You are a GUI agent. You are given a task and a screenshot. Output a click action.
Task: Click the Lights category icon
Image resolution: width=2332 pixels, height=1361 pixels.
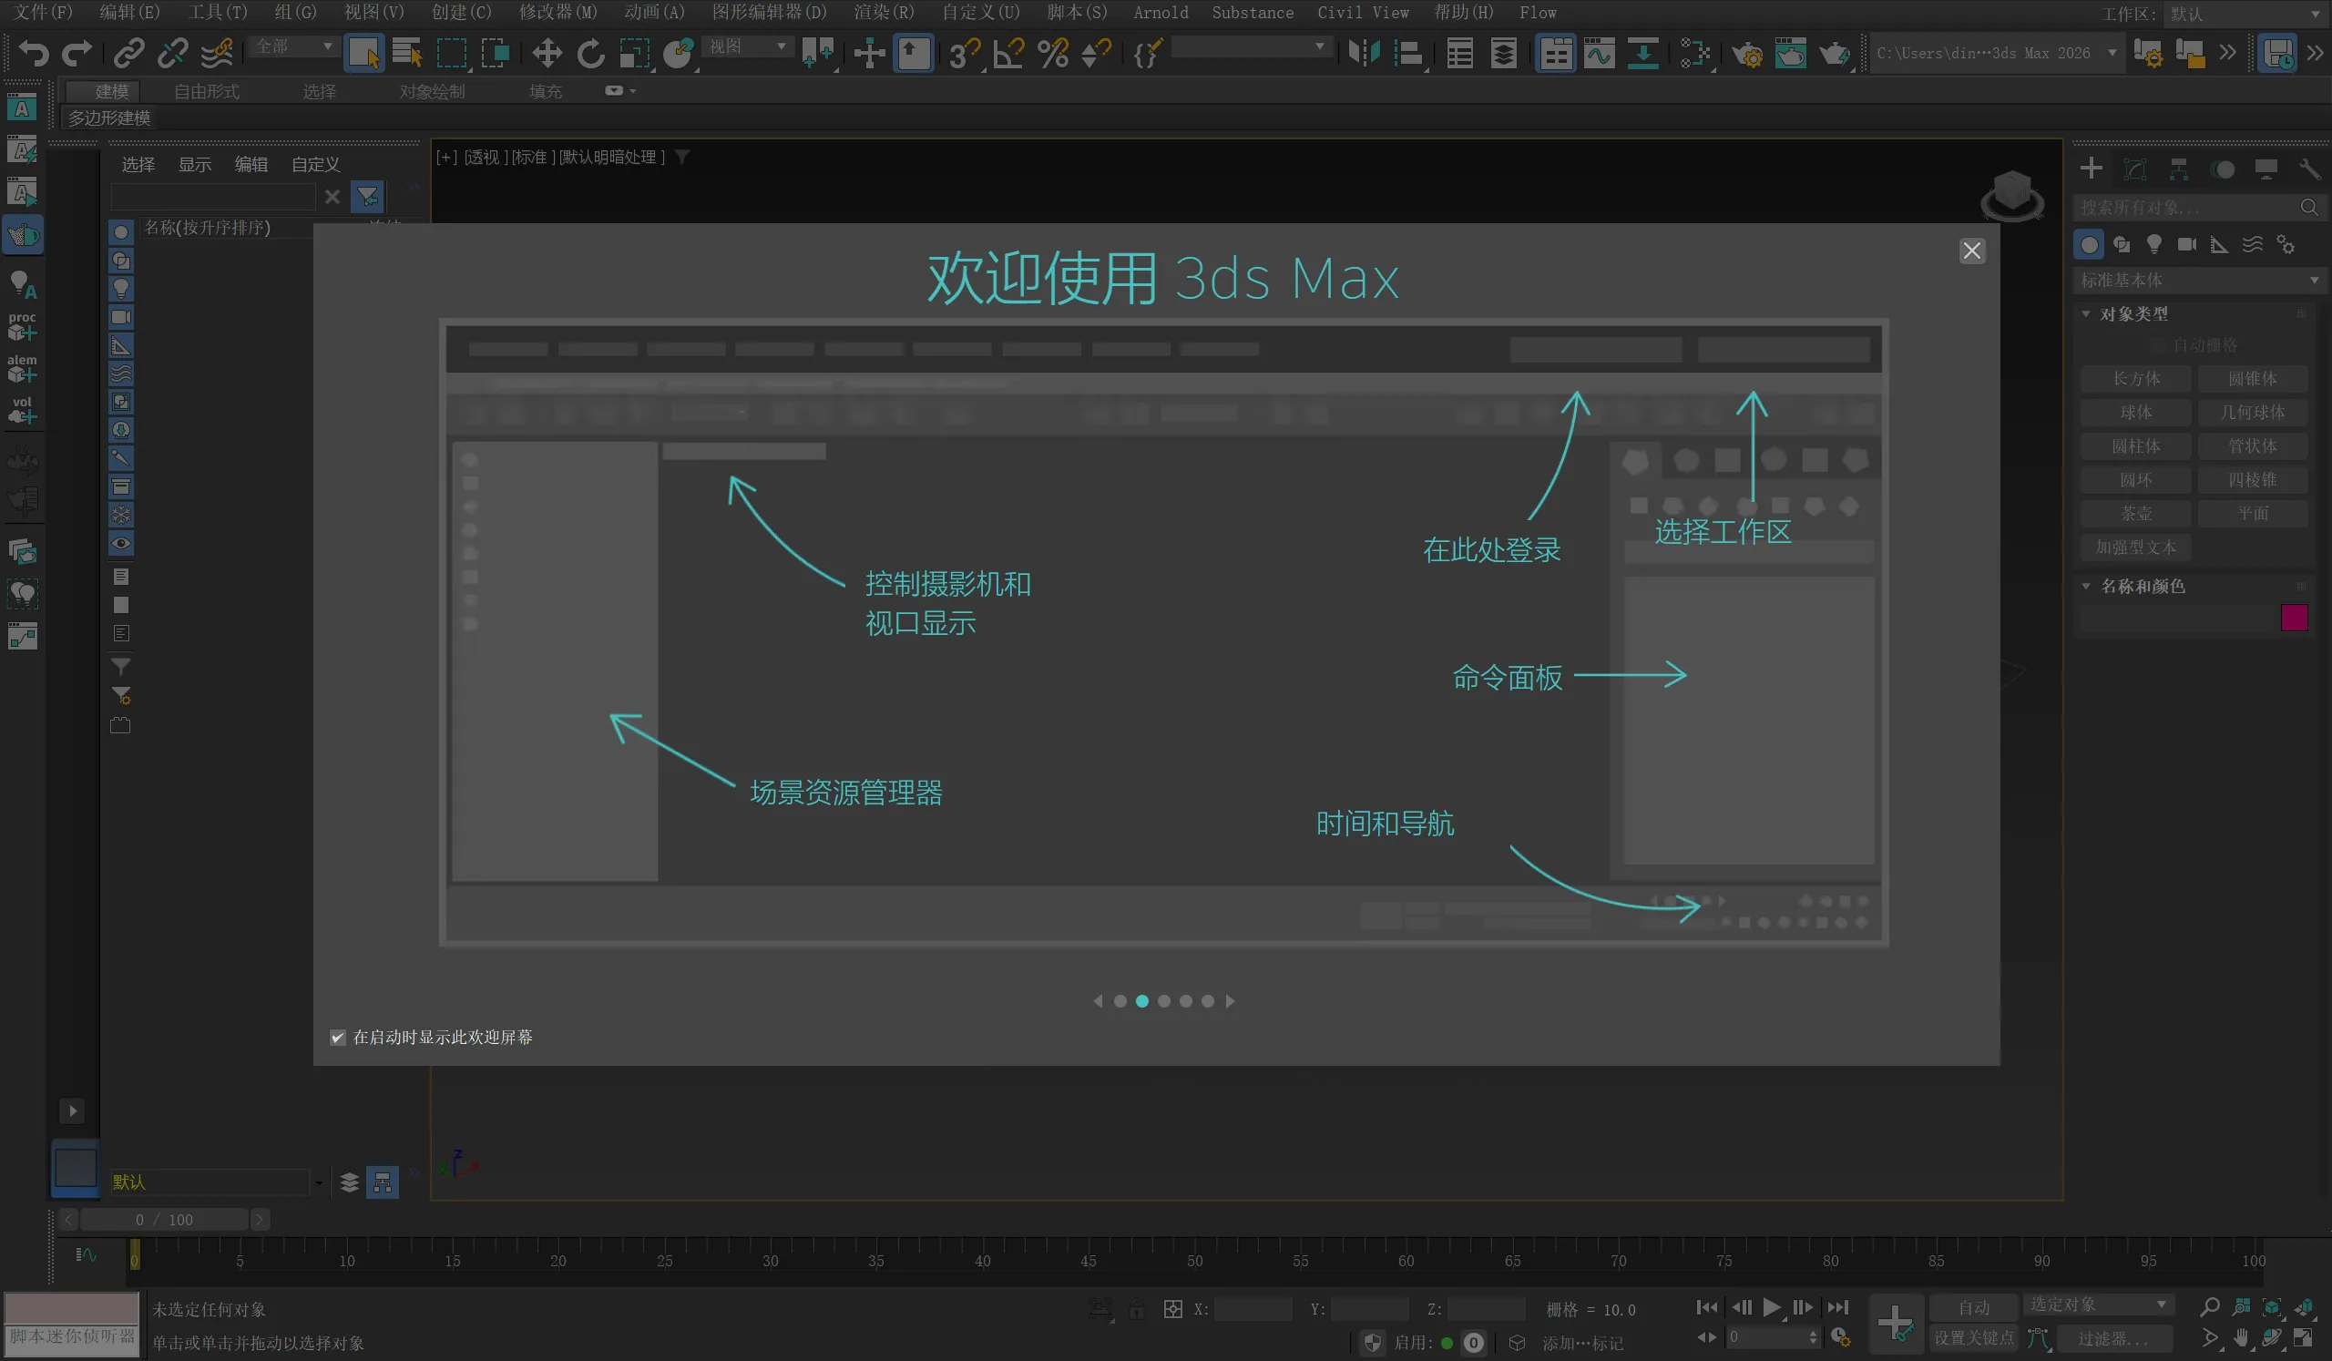pos(2154,244)
